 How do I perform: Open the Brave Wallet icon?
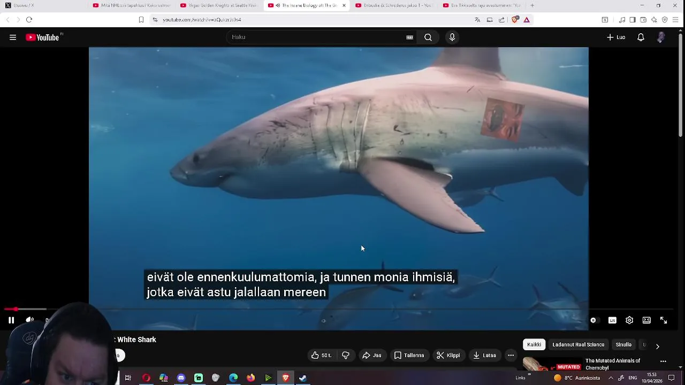point(643,20)
